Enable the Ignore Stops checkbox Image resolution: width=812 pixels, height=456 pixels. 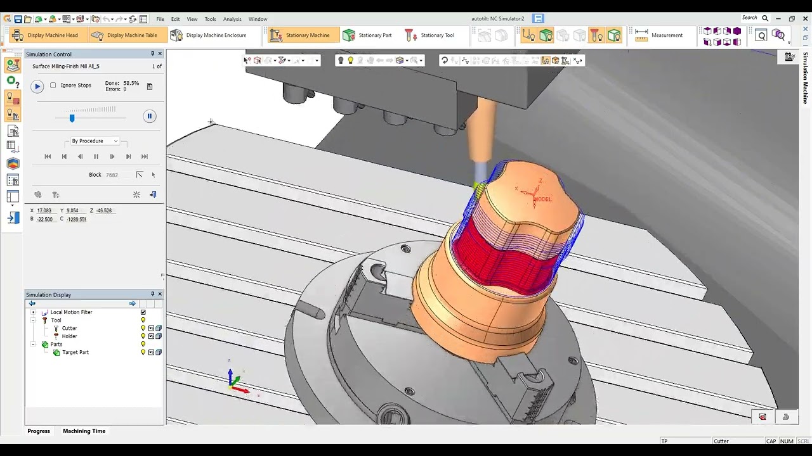pos(53,85)
